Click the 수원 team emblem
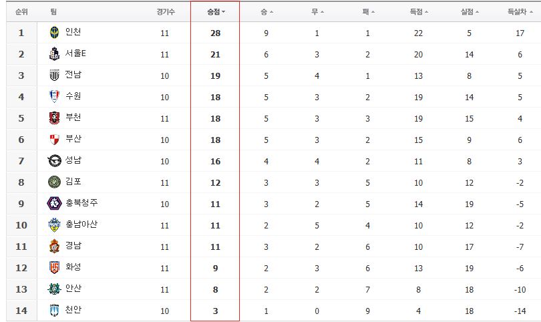The width and height of the screenshot is (541, 322). pos(54,97)
